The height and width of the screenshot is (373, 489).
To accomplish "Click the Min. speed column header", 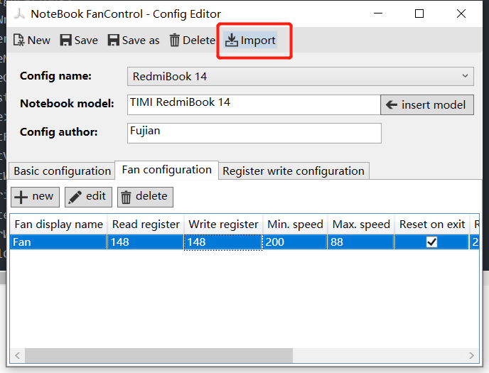I will 295,225.
